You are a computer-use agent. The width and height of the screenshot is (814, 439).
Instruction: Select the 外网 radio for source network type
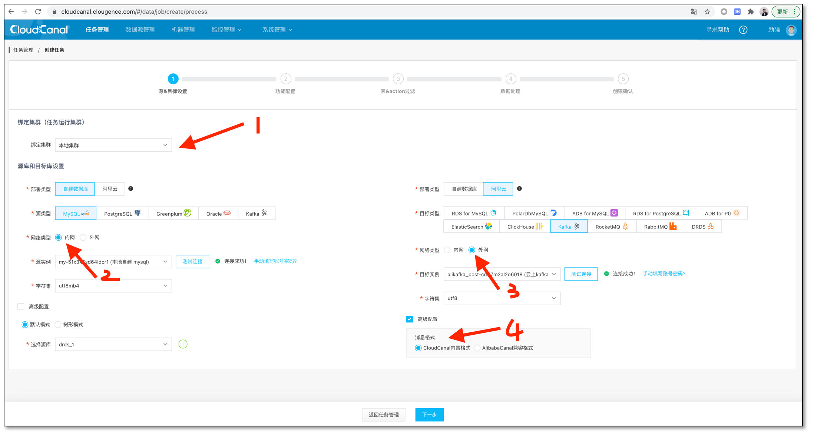83,238
